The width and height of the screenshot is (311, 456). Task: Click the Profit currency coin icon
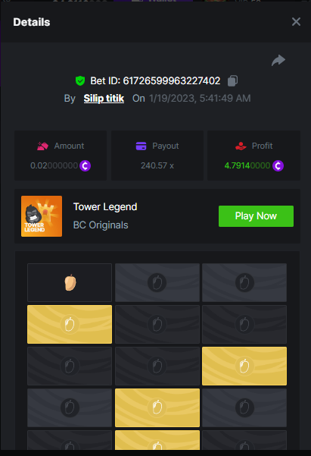278,165
